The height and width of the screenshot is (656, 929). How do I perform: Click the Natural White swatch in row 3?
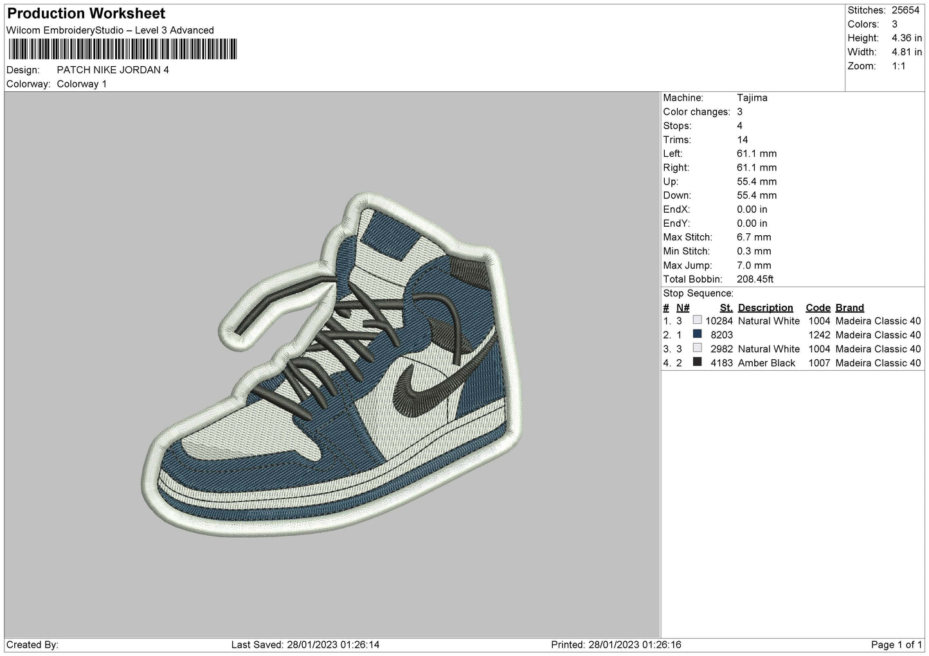tap(698, 348)
